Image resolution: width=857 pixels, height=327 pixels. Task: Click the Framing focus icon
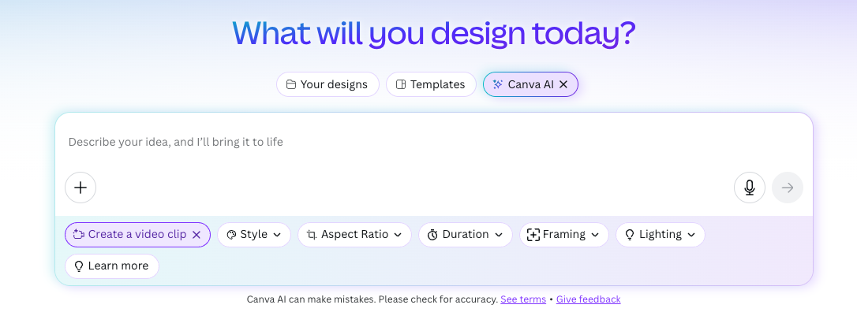pyautogui.click(x=533, y=235)
